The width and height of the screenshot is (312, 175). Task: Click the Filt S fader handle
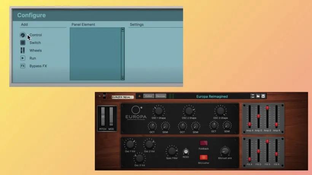coord(267,142)
